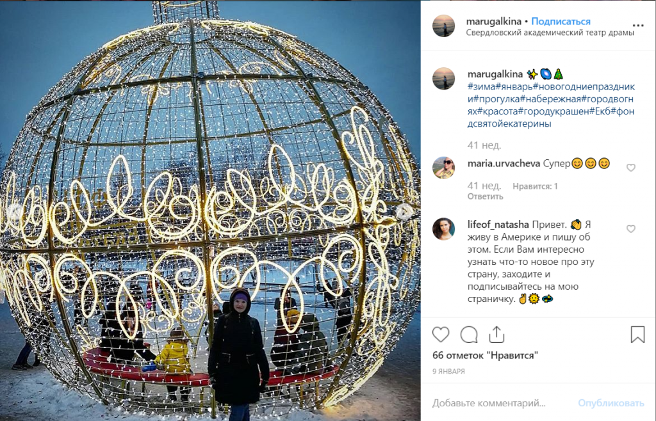View likes via Нравится: 1
The image size is (656, 421).
click(535, 186)
